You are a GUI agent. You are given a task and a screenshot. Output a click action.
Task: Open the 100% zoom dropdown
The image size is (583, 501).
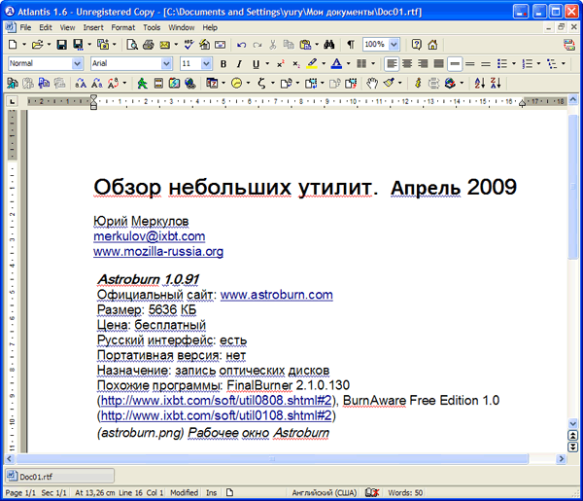[394, 45]
